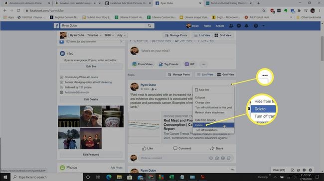The height and width of the screenshot is (181, 324).
Task: Expand the 2020 year dropdown
Action: (x=109, y=35)
